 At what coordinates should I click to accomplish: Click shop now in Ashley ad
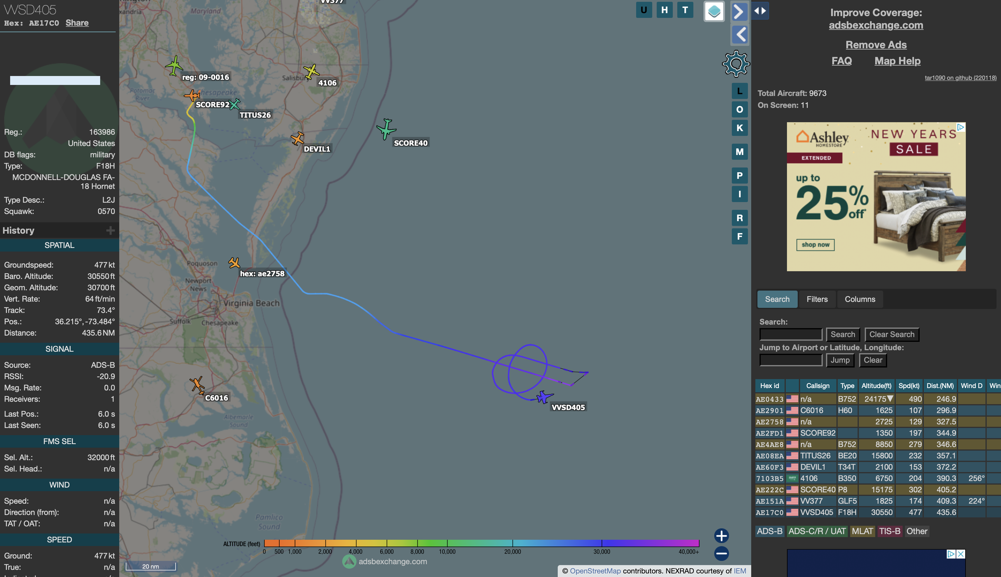815,244
